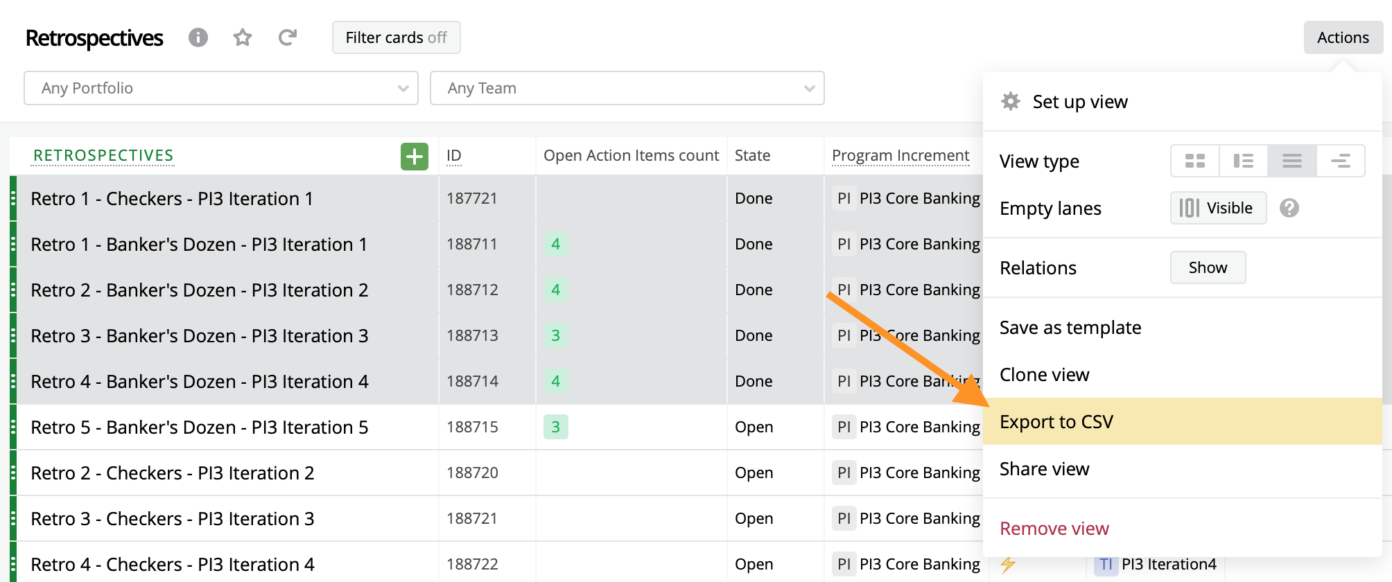Select the board grid view type

point(1195,161)
